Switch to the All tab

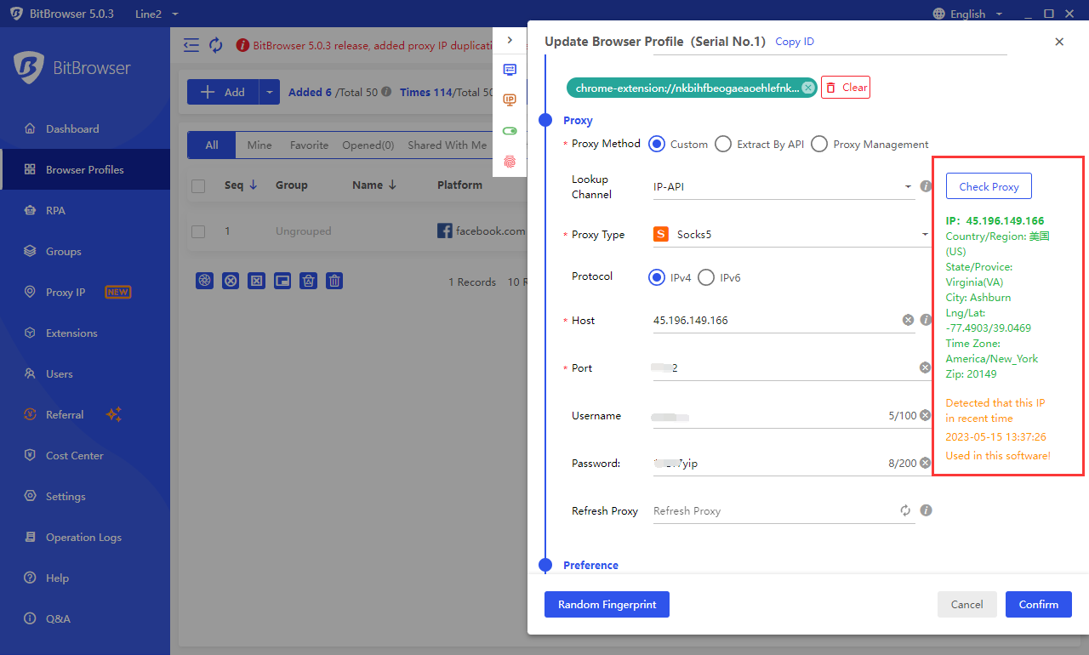pos(212,145)
